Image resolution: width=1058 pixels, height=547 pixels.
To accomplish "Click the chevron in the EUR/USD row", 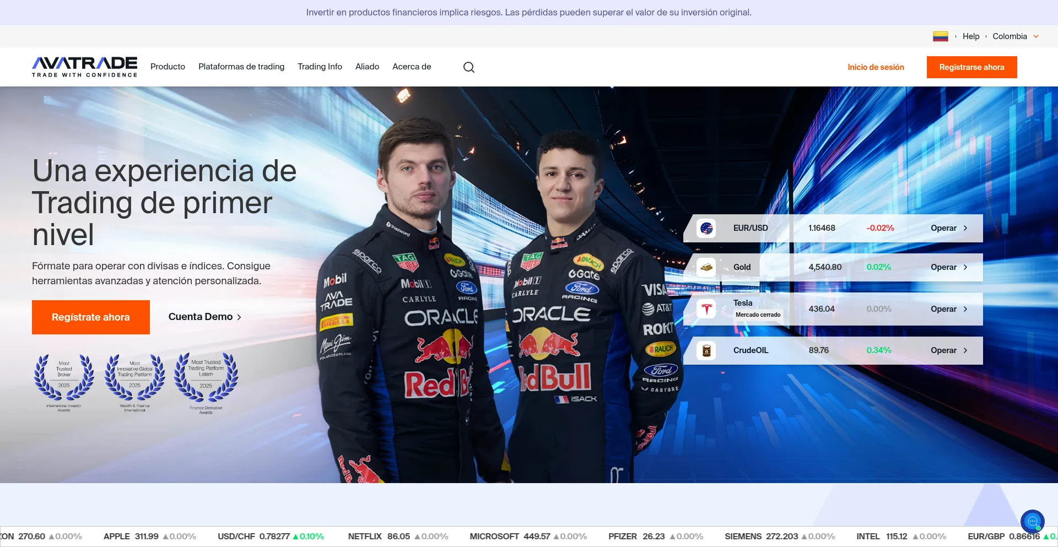I will click(965, 228).
